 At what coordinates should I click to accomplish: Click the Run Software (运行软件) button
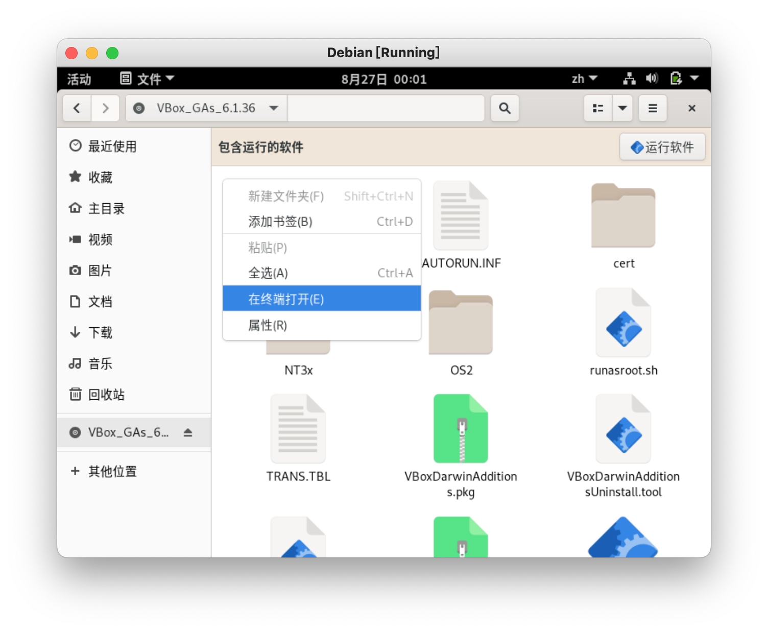[662, 147]
